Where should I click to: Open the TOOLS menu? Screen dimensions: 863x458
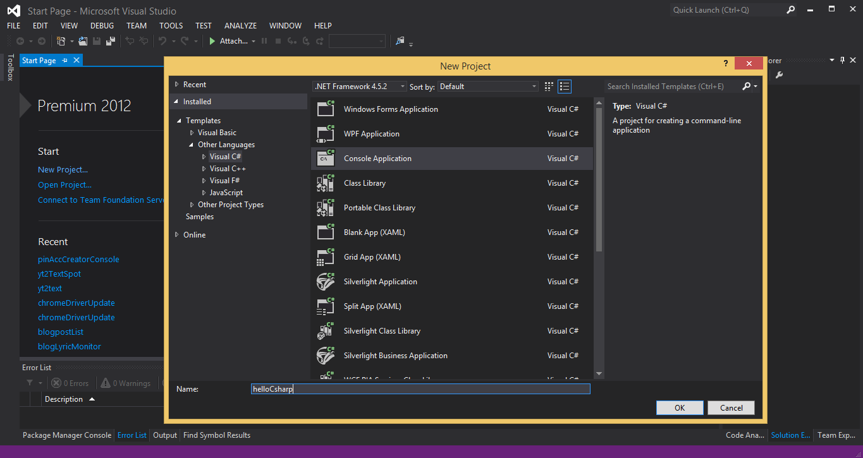171,26
